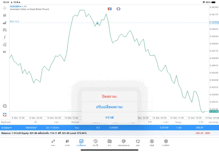Open the กล่องจดหมาย mailbox tab
The height and width of the screenshot is (152, 219).
[x=124, y=142]
